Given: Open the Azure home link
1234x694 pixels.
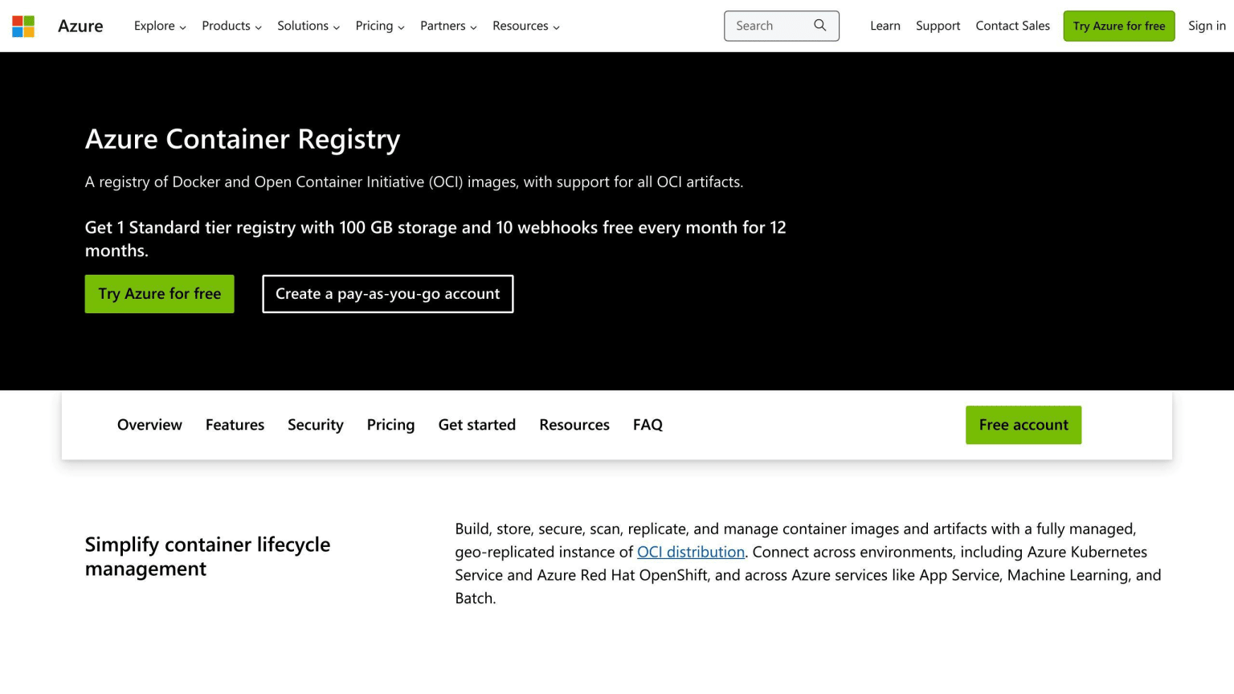Looking at the screenshot, I should [80, 26].
